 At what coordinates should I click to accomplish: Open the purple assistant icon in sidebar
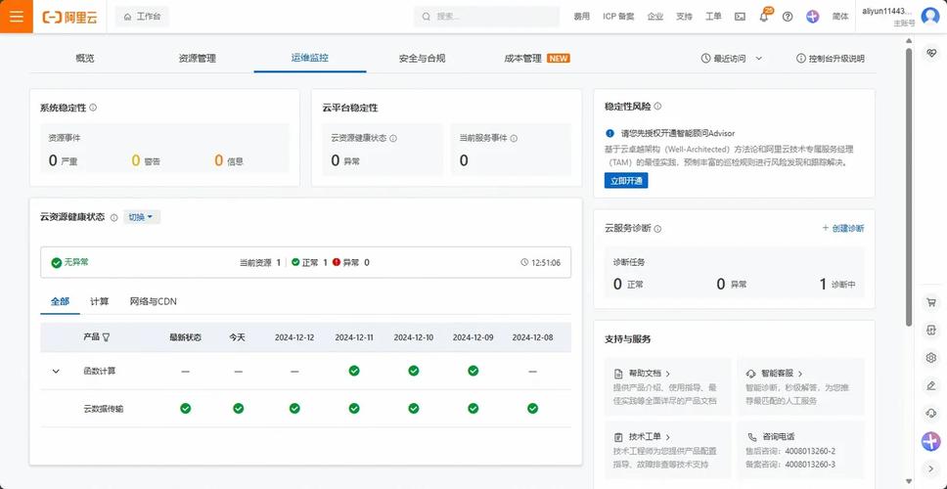[x=930, y=441]
